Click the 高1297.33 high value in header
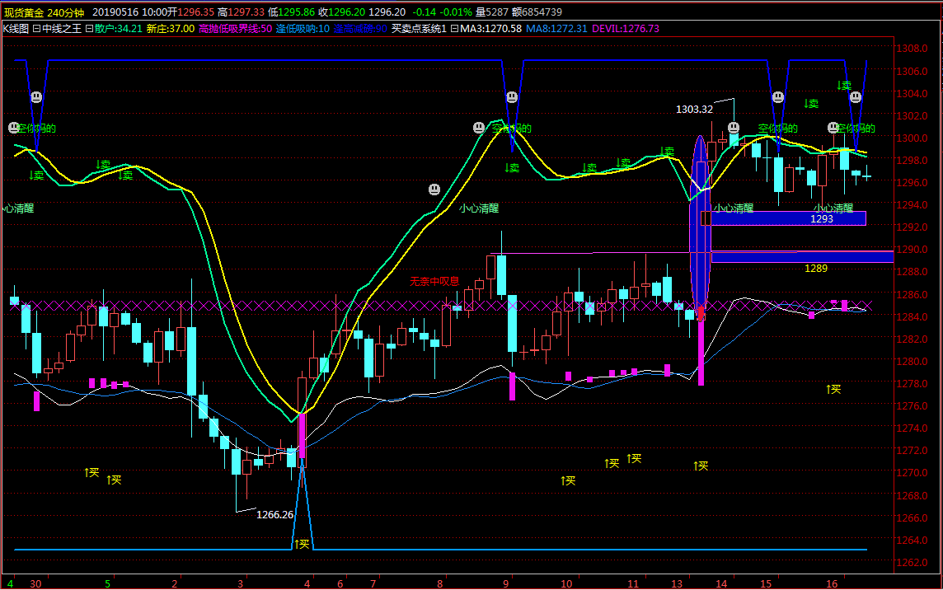Screen dimensions: 943x590 pos(242,12)
